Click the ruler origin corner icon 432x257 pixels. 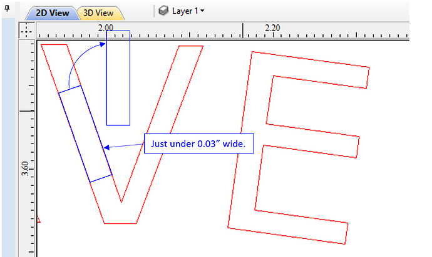click(x=27, y=29)
